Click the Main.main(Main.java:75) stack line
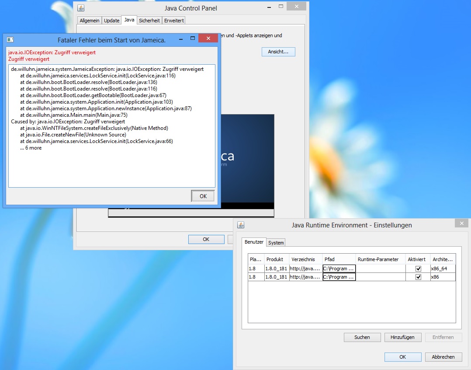 pos(74,115)
